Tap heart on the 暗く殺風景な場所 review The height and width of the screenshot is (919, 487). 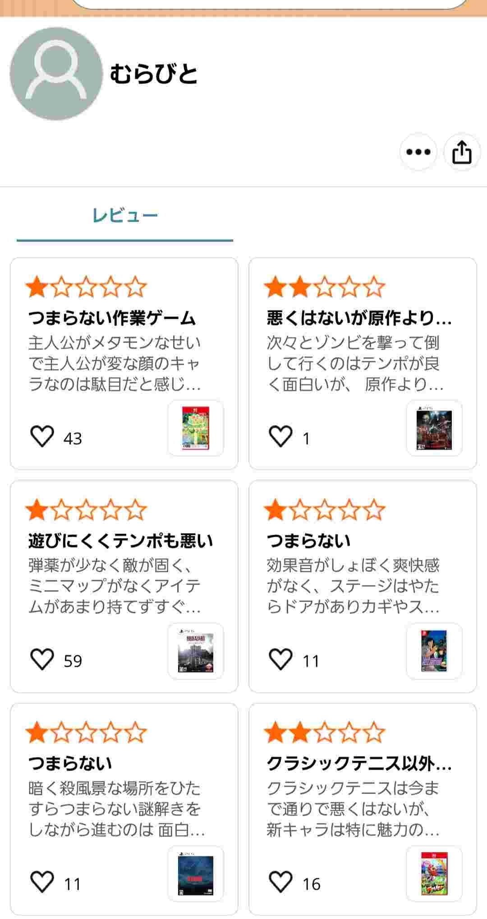pyautogui.click(x=42, y=882)
